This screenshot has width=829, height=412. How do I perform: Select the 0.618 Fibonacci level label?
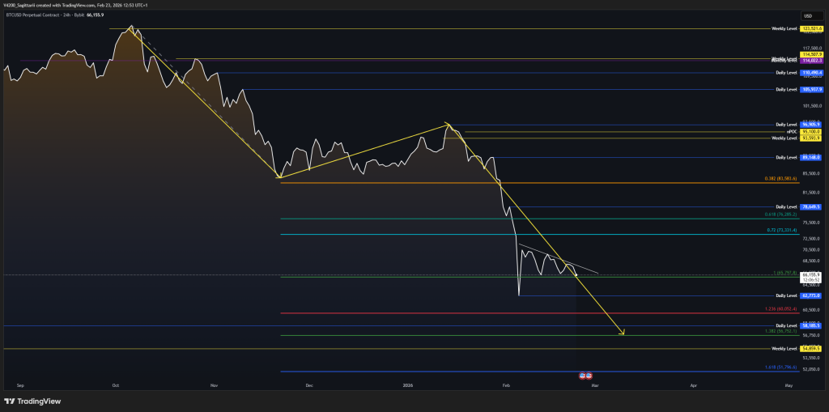point(781,214)
